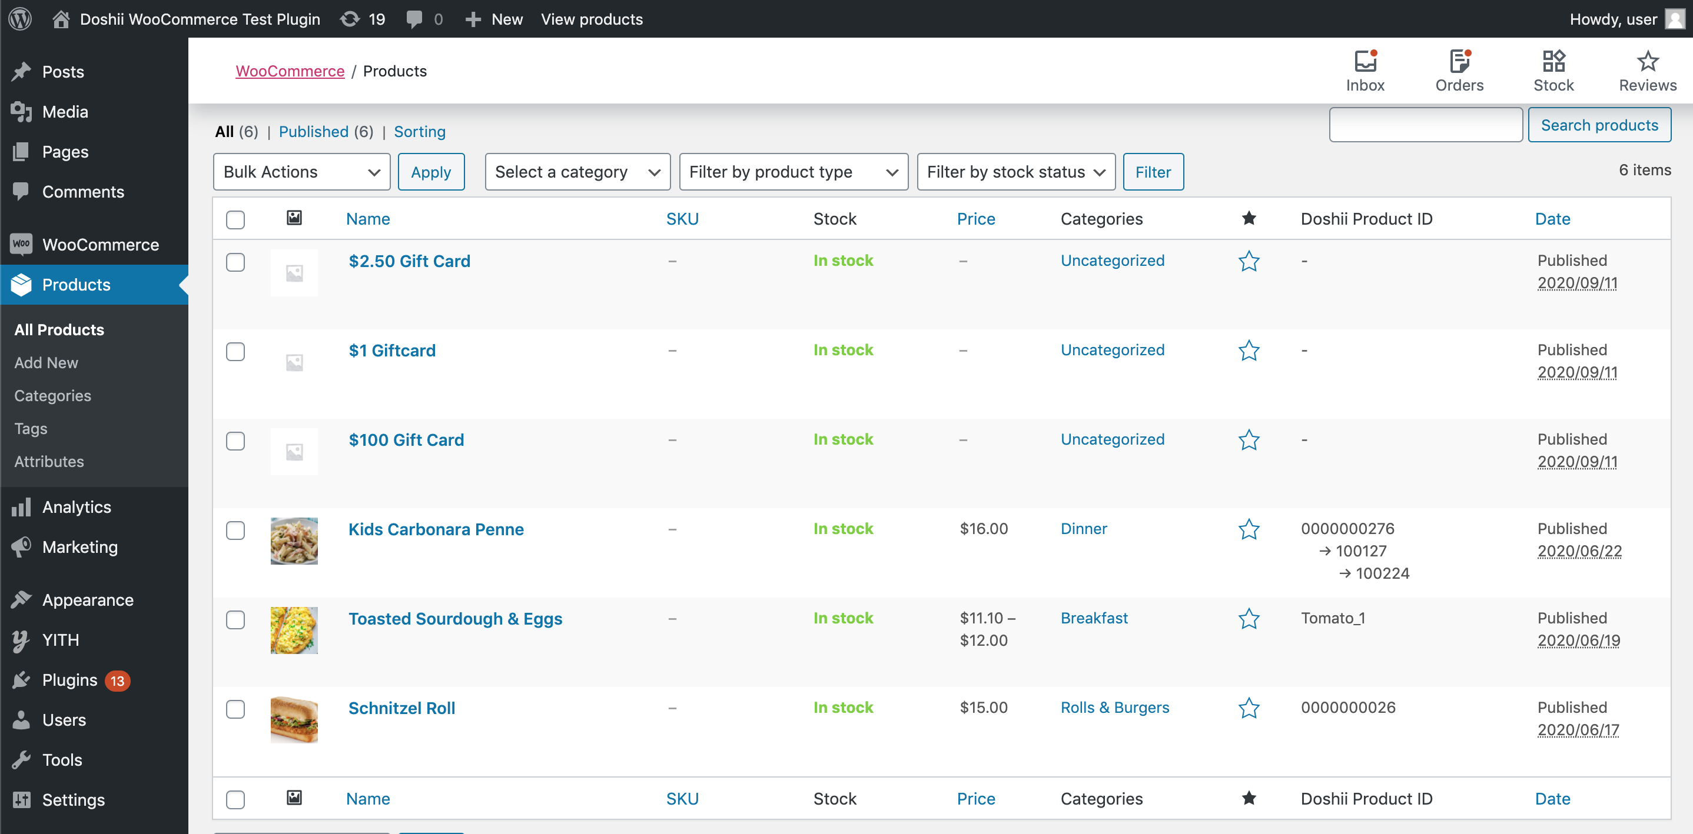Viewport: 1693px width, 834px height.
Task: Toggle featured star for $1 Giftcard
Action: (1249, 351)
